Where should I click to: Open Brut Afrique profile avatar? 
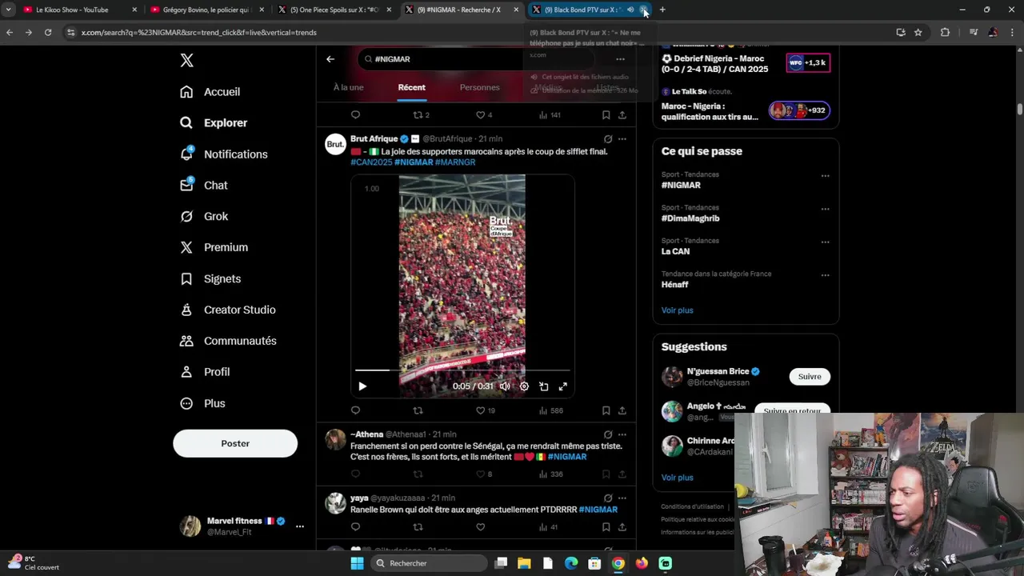[x=335, y=144]
